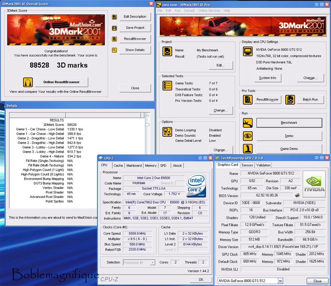This screenshot has height=286, width=331.
Task: Click the Save Project floppy icon
Action: tap(115, 28)
